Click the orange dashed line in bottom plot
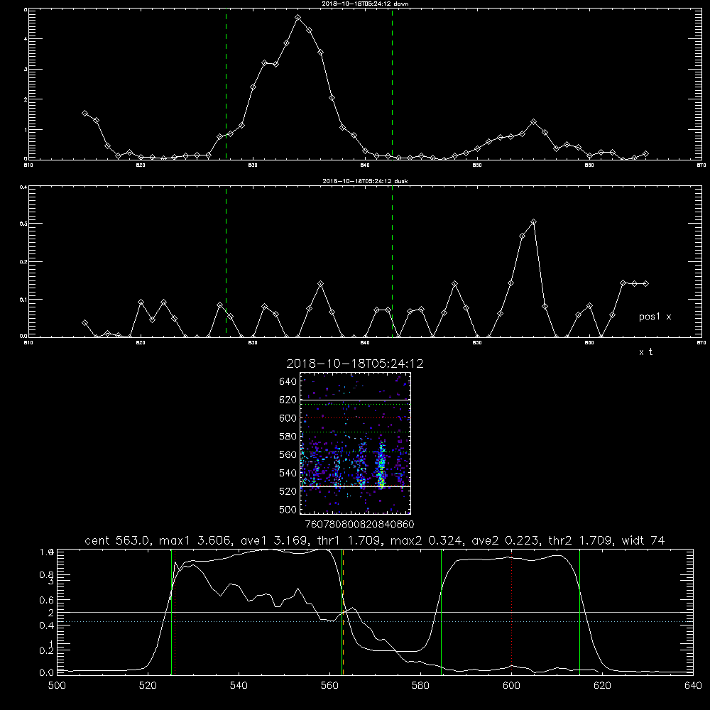The width and height of the screenshot is (710, 710). [343, 612]
